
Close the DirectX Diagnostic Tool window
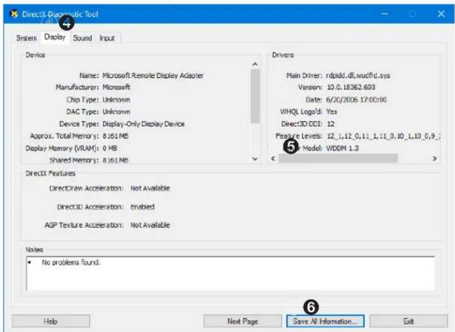(441, 14)
